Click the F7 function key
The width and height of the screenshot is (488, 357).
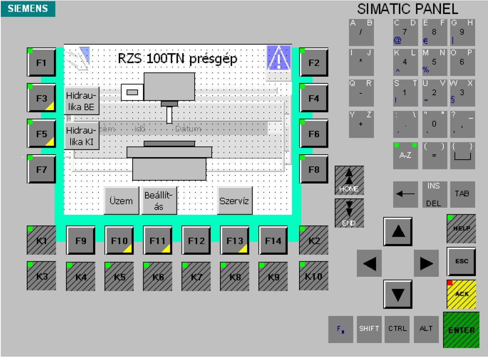coord(42,169)
